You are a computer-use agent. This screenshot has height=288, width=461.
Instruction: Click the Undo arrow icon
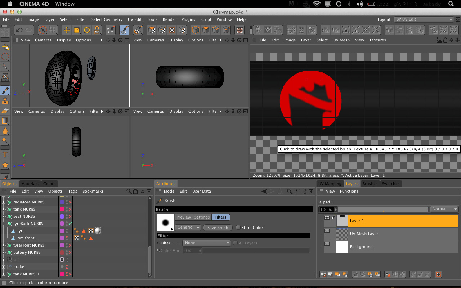pyautogui.click(x=19, y=30)
